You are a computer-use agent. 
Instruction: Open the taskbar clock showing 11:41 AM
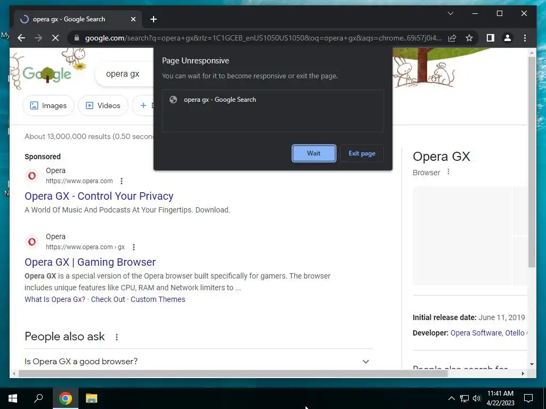click(500, 398)
